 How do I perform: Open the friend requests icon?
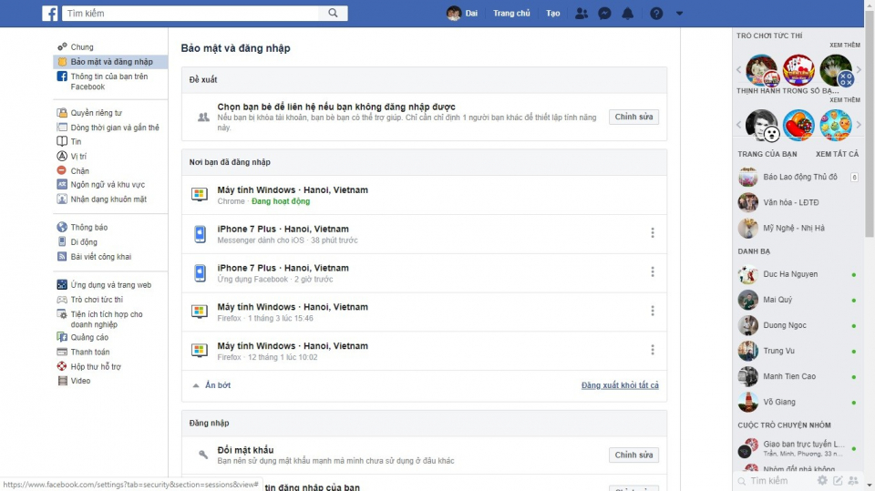point(582,14)
